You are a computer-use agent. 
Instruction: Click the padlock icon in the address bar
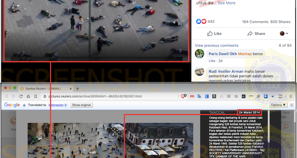pyautogui.click(x=45, y=96)
